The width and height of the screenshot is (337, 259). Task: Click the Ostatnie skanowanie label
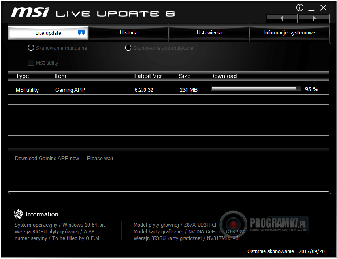point(270,251)
